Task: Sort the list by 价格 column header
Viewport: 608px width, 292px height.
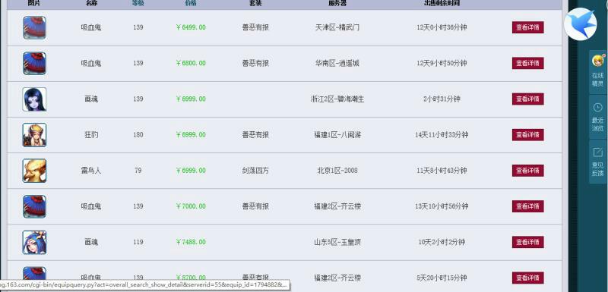Action: pos(191,3)
